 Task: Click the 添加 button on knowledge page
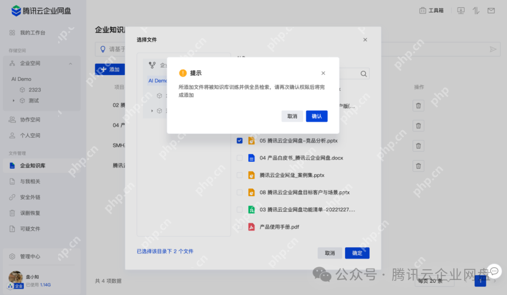pyautogui.click(x=110, y=69)
